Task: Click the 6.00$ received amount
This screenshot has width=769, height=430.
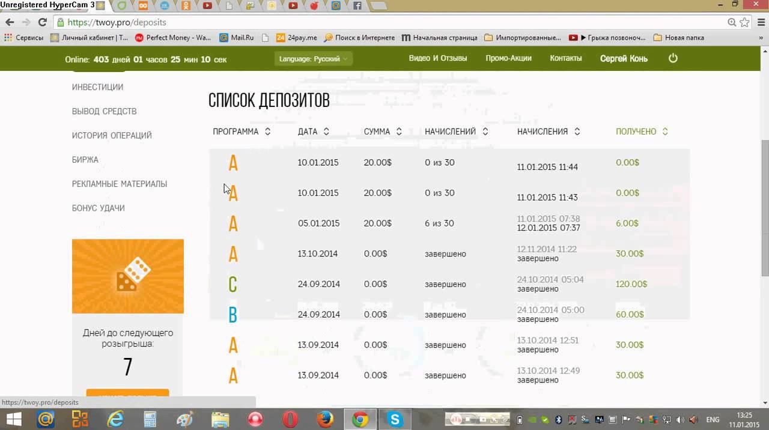Action: click(627, 223)
